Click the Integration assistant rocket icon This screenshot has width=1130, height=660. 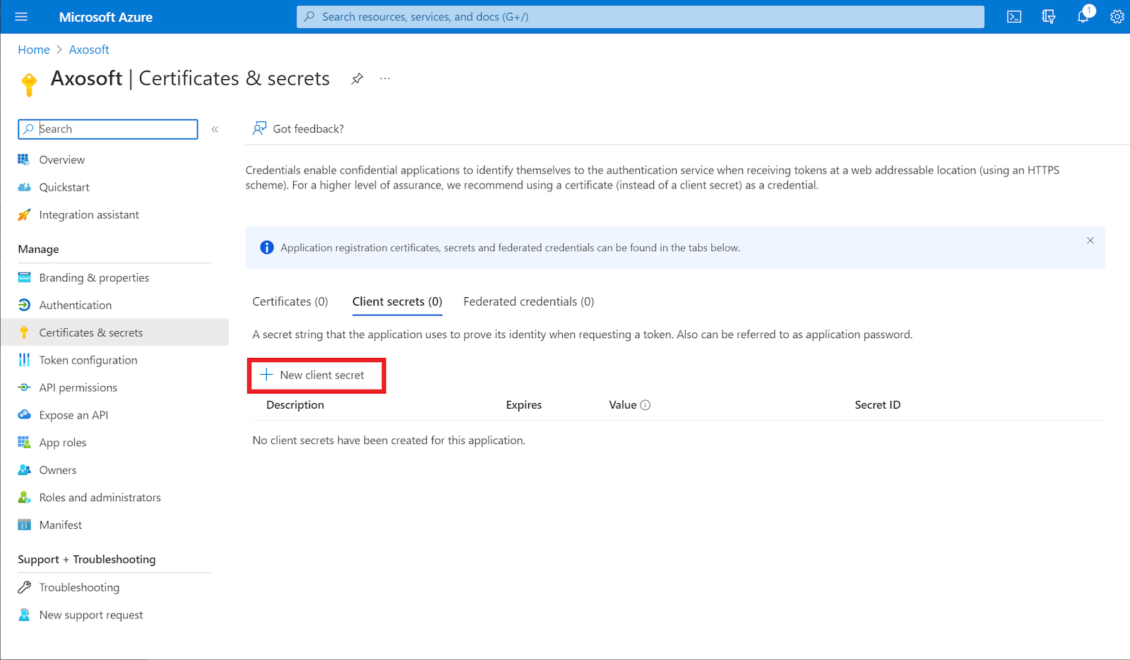[24, 215]
